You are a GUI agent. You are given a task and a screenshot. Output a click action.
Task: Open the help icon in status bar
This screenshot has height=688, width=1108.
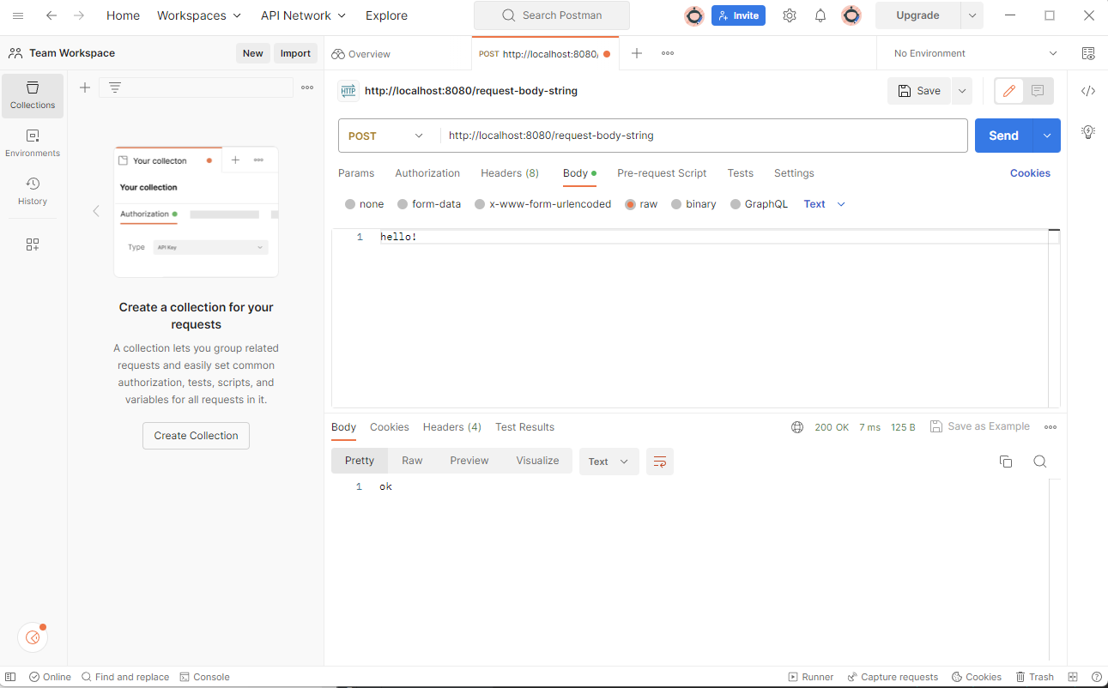point(1097,677)
